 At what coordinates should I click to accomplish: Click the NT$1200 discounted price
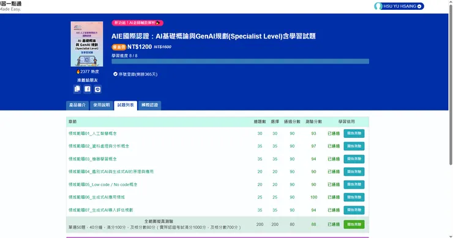140,46
